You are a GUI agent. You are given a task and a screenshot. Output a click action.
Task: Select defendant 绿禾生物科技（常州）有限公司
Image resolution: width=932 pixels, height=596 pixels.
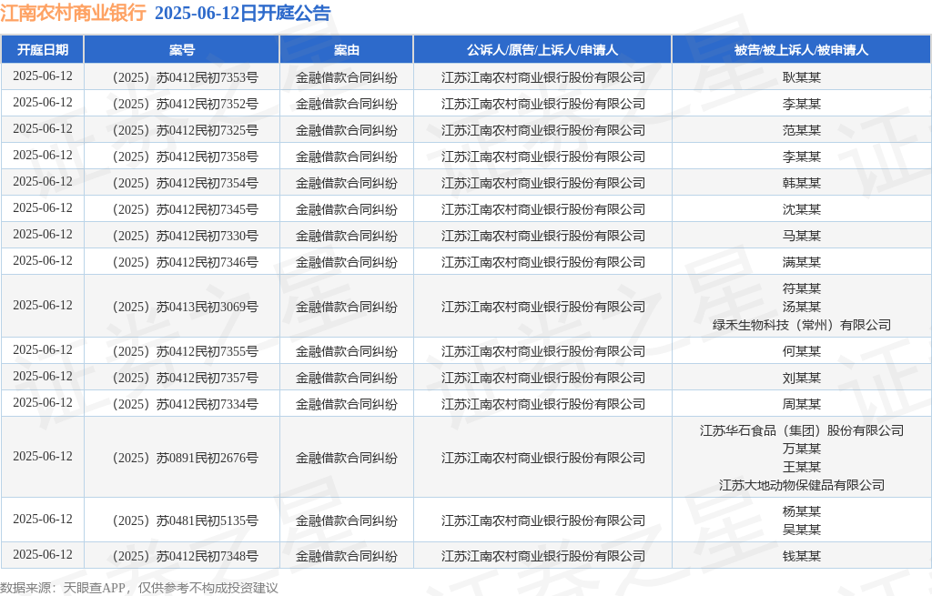pyautogui.click(x=801, y=325)
